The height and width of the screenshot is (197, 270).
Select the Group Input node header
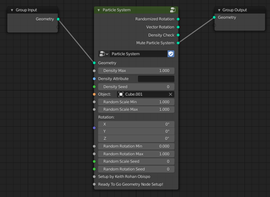32,10
